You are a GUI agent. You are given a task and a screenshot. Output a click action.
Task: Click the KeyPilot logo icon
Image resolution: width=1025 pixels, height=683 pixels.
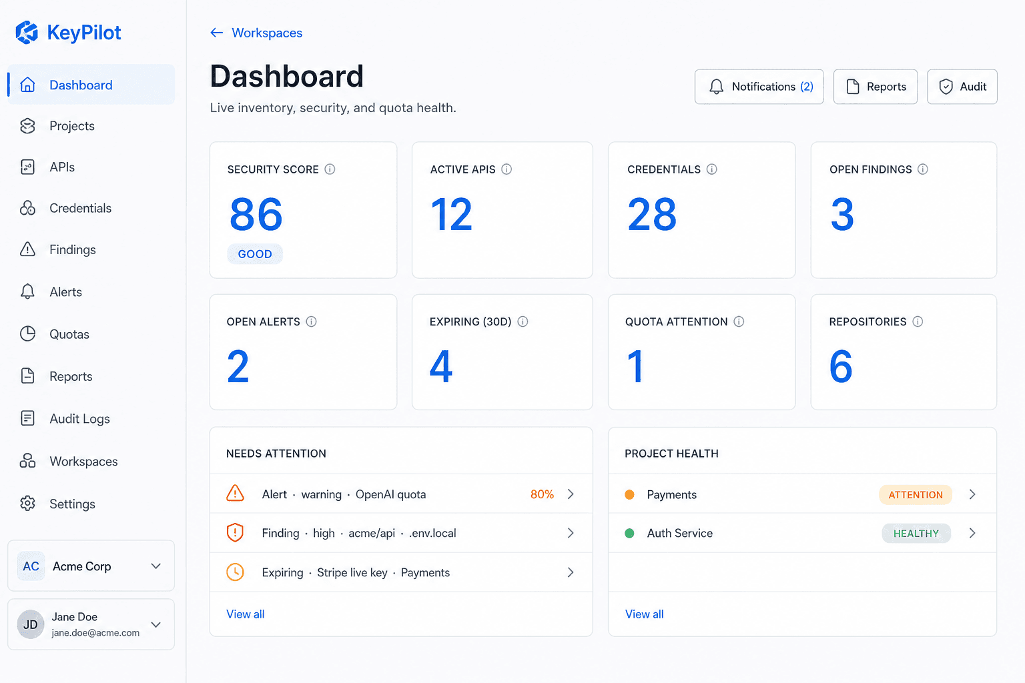tap(27, 32)
